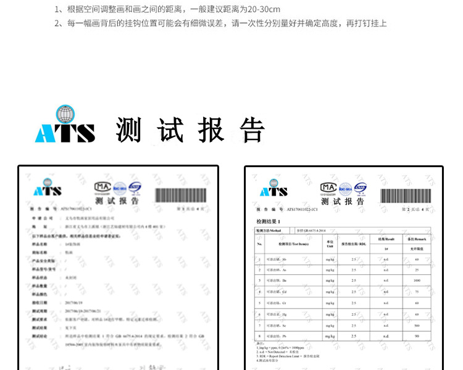The width and height of the screenshot is (463, 370).
Task: Click the limit value 90 in Pb row
Action: click(x=417, y=336)
